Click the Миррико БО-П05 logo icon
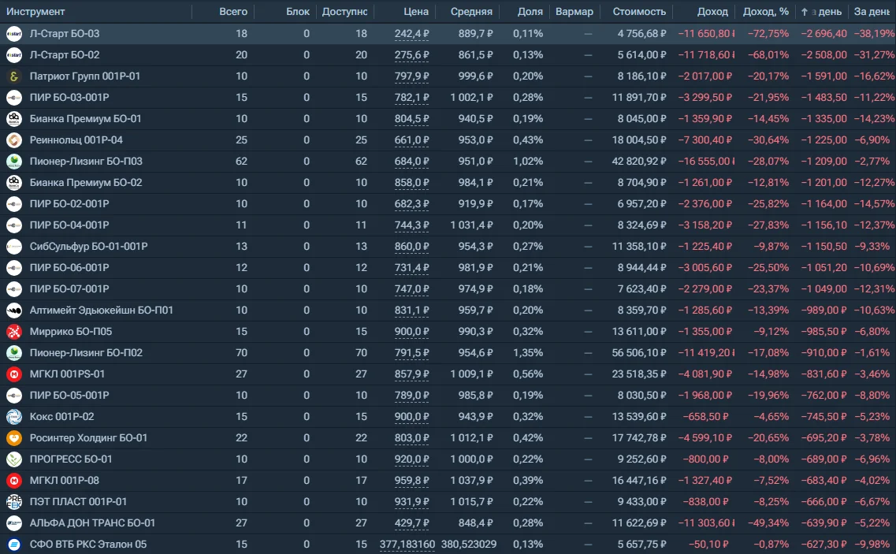 [x=13, y=332]
